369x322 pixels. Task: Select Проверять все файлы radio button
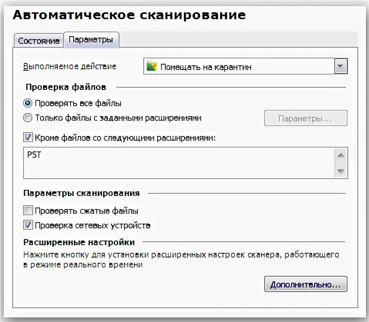[x=28, y=103]
